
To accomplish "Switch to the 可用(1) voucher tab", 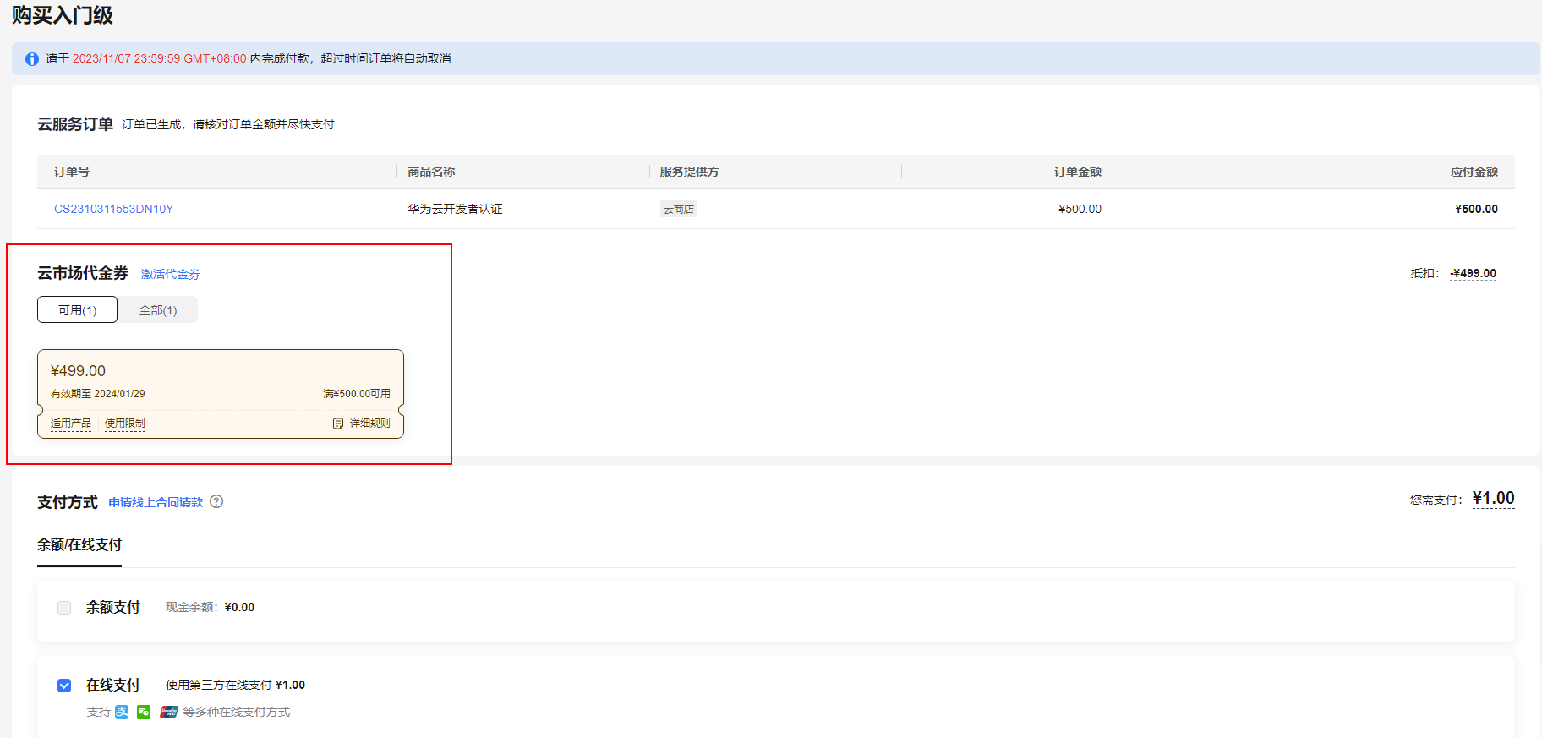I will click(77, 310).
